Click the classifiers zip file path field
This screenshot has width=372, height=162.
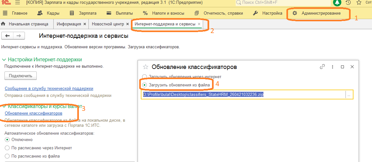coord(244,95)
